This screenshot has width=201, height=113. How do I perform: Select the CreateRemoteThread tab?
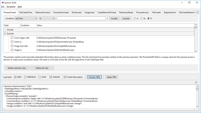pyautogui.click(x=107, y=12)
